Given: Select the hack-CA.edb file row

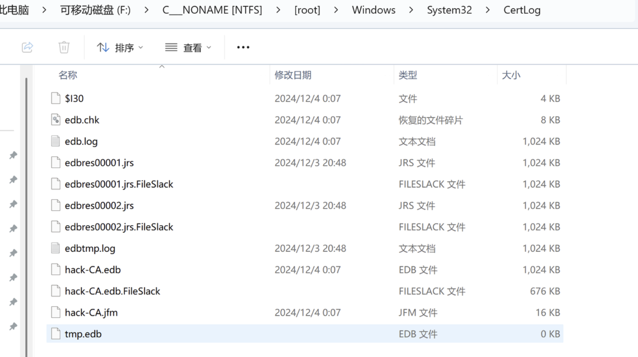Looking at the screenshot, I should pyautogui.click(x=305, y=270).
